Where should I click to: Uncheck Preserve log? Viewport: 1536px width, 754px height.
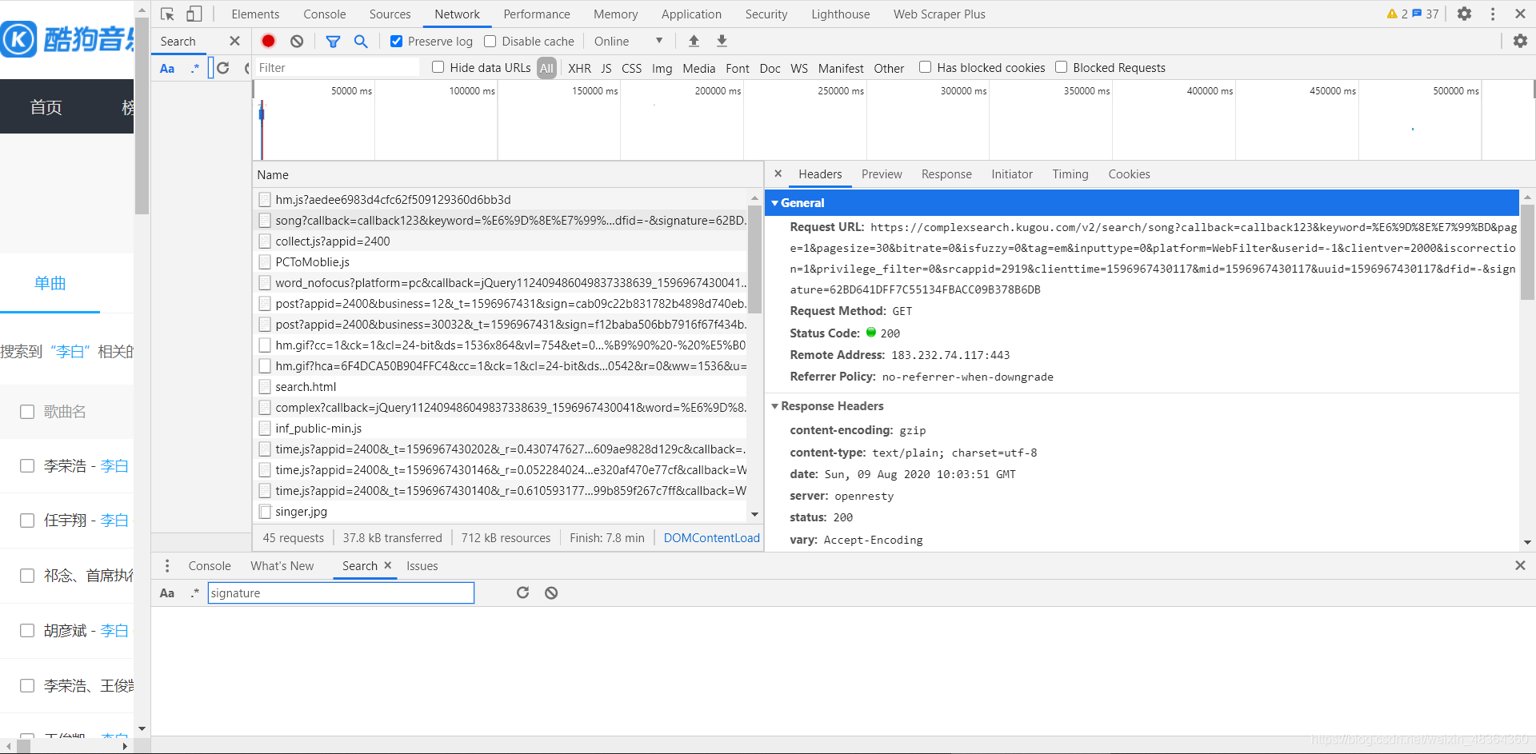[x=396, y=41]
